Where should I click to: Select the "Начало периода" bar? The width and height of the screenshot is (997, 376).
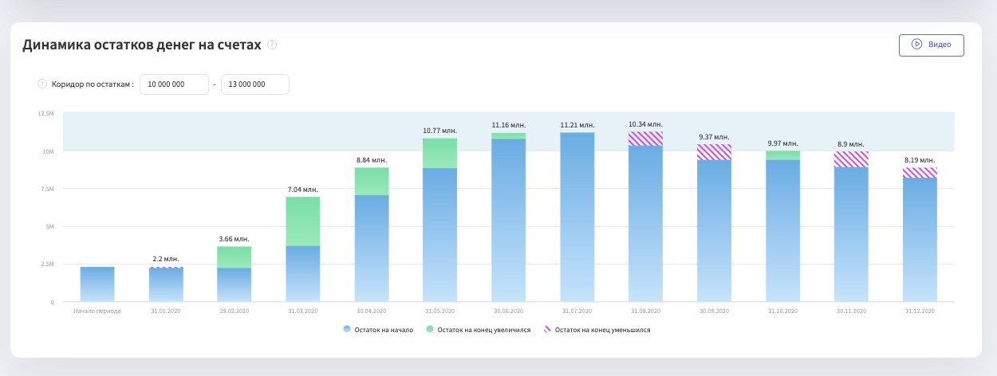click(x=97, y=284)
